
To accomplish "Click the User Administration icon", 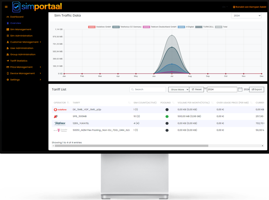I will (8, 48).
